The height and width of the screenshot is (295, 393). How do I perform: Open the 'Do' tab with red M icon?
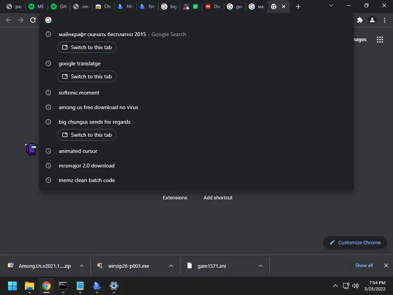pyautogui.click(x=213, y=7)
